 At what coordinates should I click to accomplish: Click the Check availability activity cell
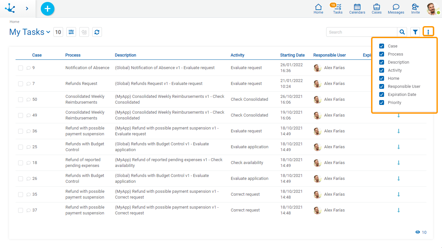247,163
